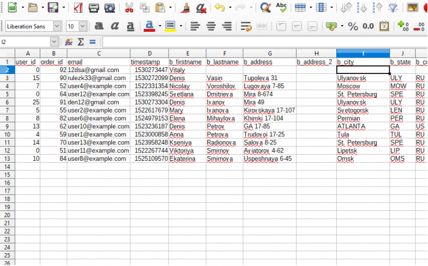The width and height of the screenshot is (428, 266).
Task: Center text horizontally
Action: pos(211,26)
